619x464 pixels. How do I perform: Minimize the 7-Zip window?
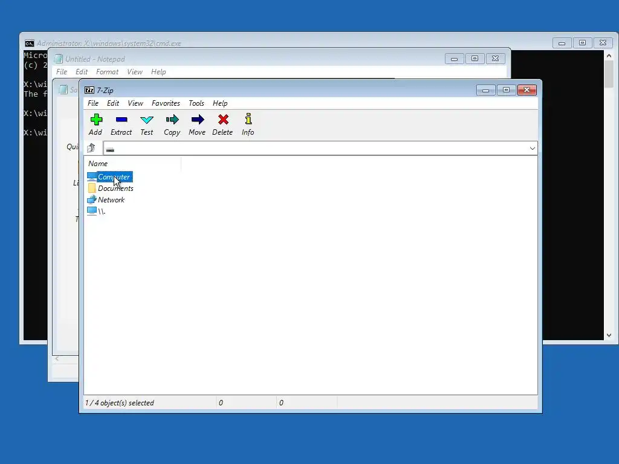click(485, 91)
